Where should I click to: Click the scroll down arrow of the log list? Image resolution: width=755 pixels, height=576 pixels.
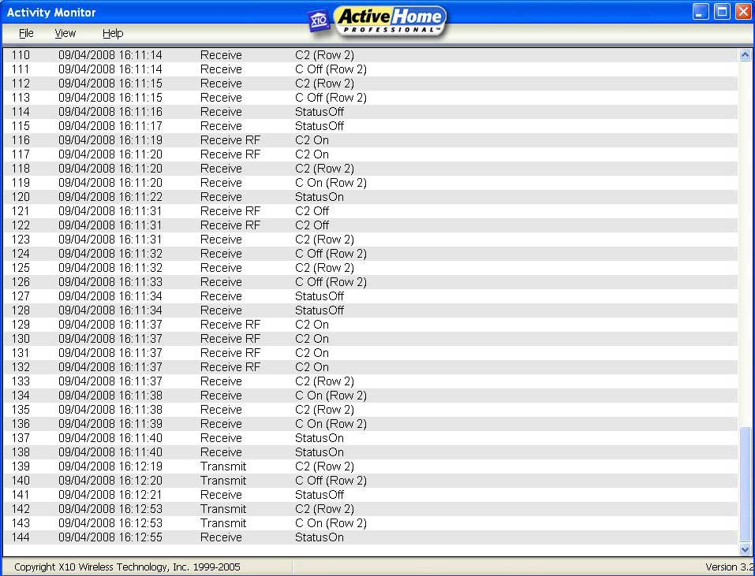click(745, 549)
